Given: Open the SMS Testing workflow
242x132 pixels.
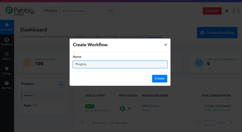Looking at the screenshot, I should coord(150,106).
